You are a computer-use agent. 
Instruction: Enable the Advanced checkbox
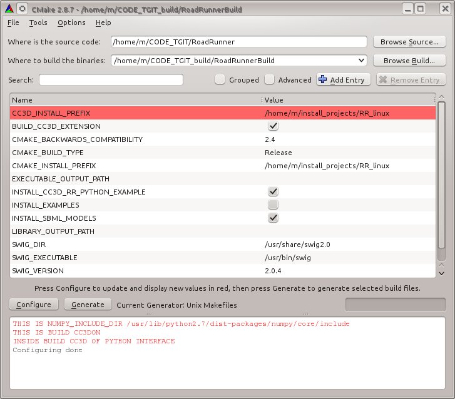point(269,79)
